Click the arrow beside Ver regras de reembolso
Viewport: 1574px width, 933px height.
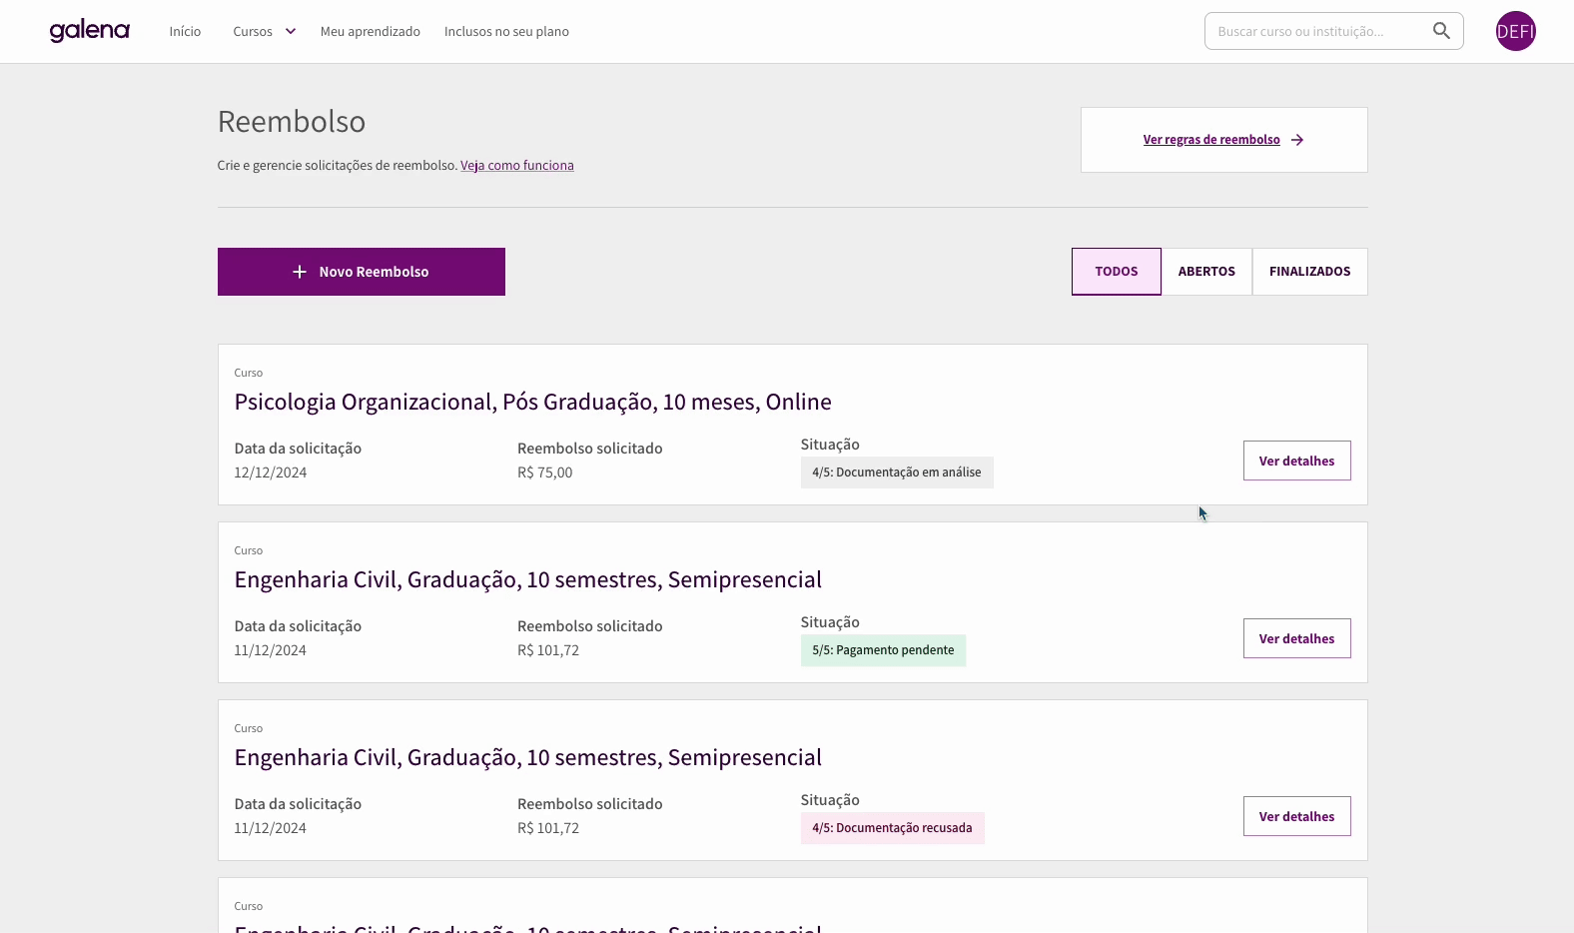1297,140
